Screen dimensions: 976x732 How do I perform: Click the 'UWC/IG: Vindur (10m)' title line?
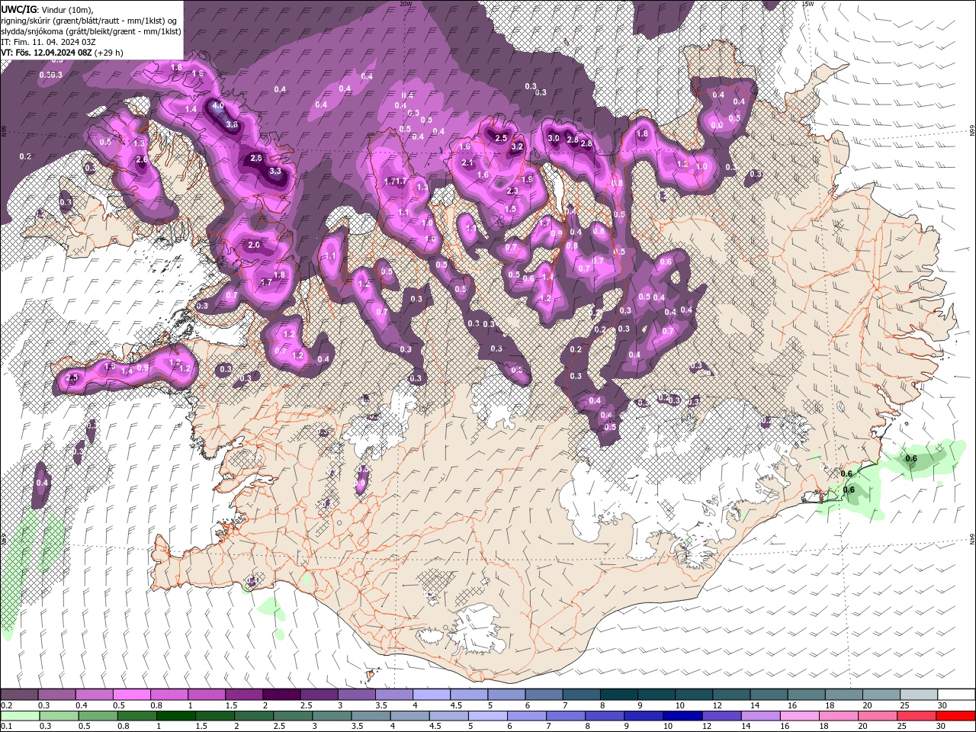tap(47, 8)
